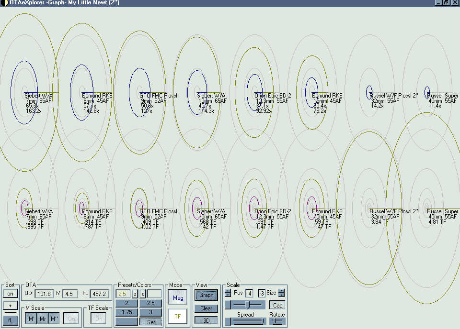
Task: Click the f/ ratio field showing 4.5
Action: (70, 294)
